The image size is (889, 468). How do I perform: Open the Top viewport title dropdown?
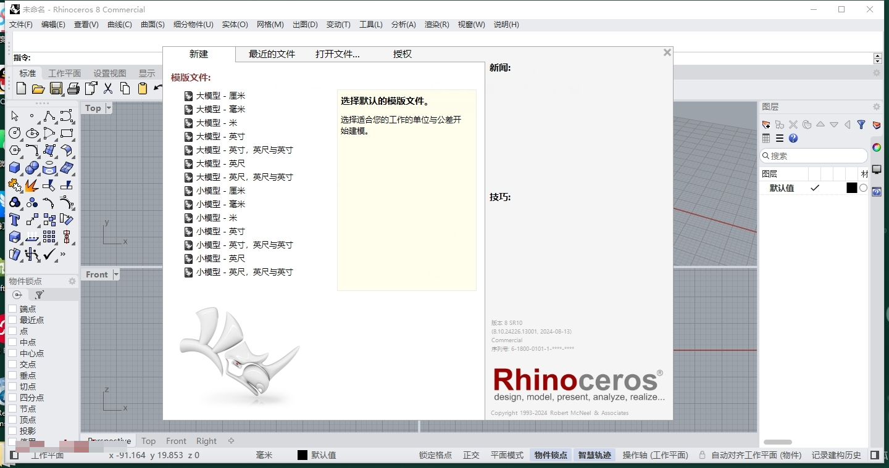(x=108, y=108)
